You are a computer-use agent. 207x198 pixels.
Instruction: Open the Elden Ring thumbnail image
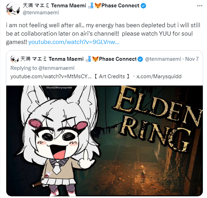point(105,141)
